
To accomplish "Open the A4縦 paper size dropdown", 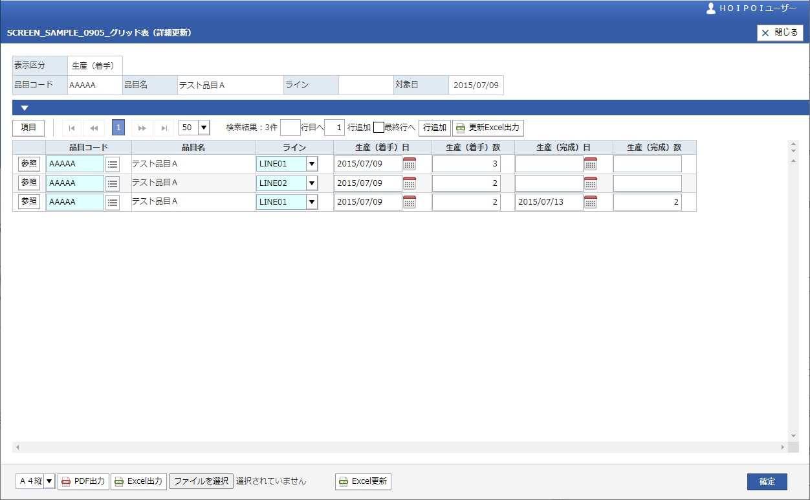I will [49, 481].
